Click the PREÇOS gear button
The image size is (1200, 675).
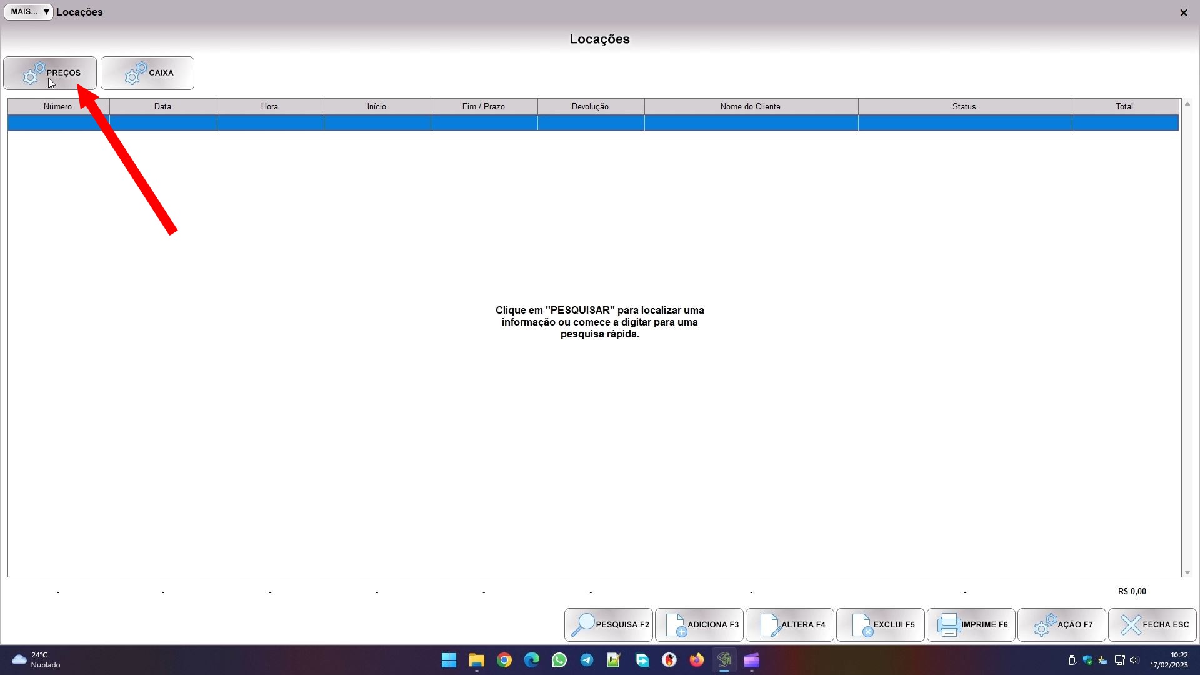point(50,73)
